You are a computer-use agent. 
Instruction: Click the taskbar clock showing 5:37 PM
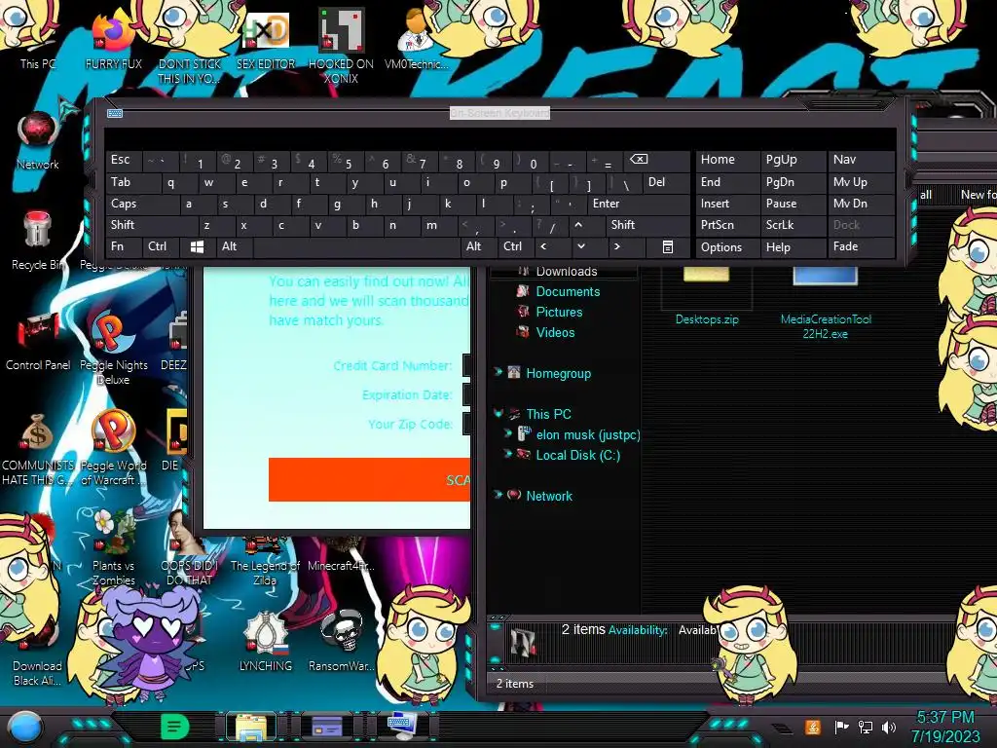coord(945,727)
